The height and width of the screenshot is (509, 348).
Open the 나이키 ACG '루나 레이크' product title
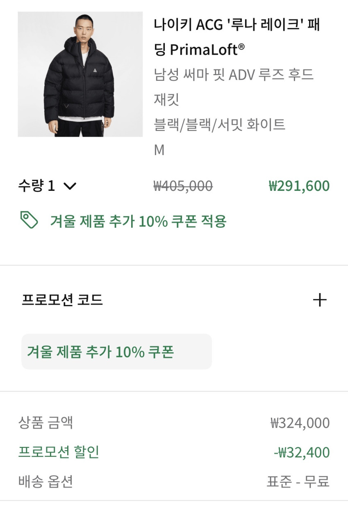(x=237, y=37)
